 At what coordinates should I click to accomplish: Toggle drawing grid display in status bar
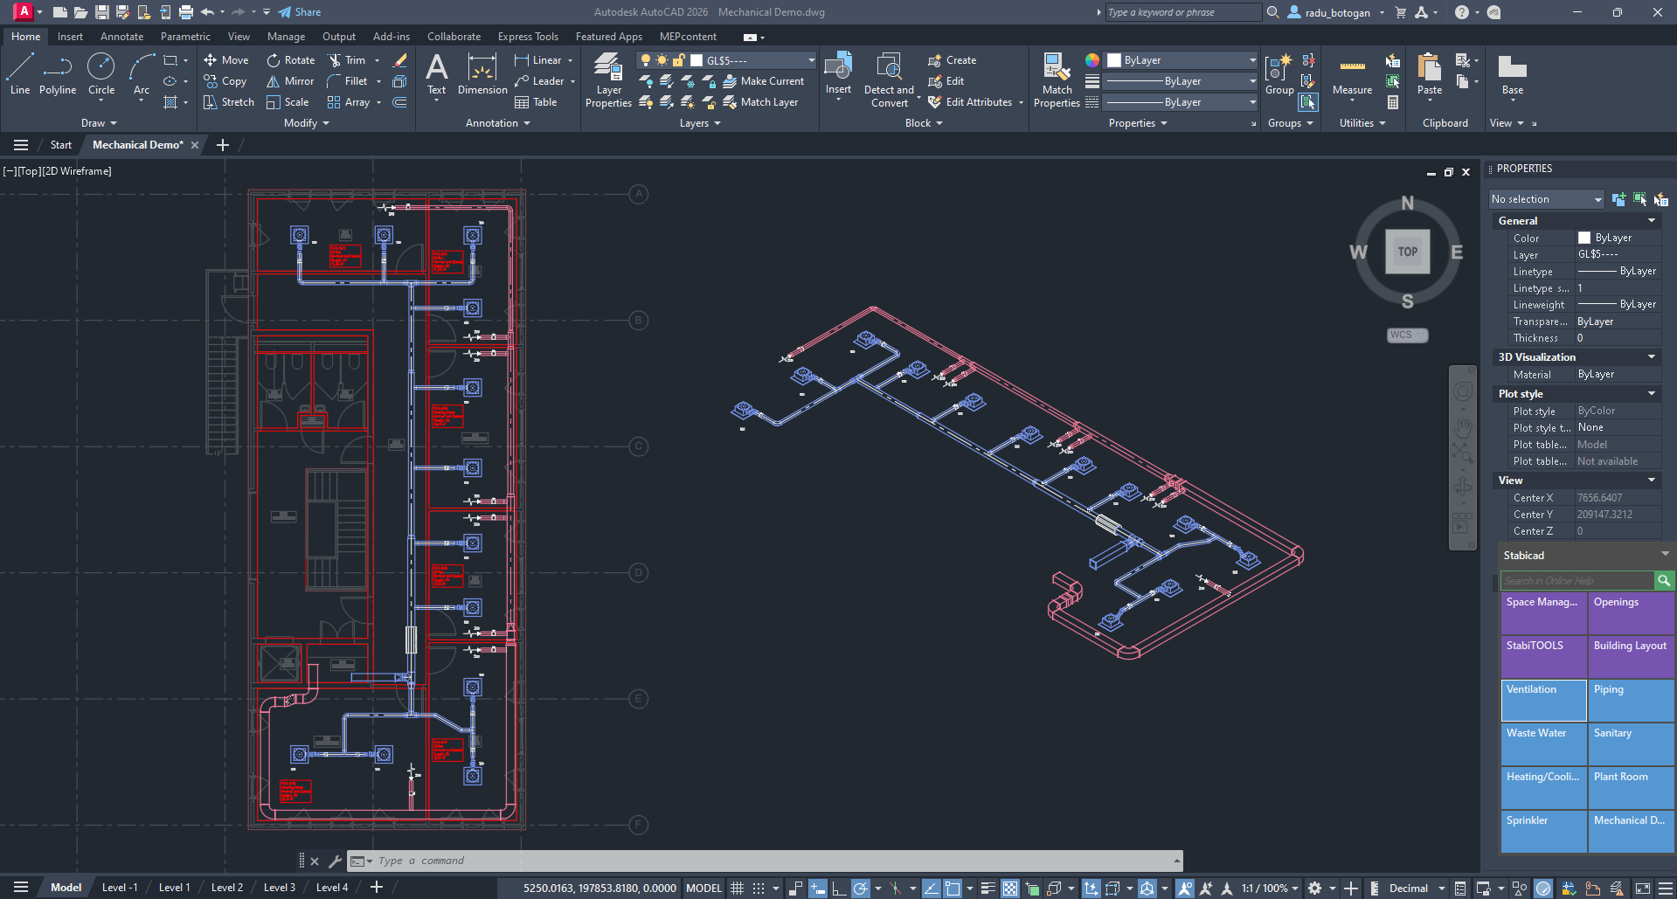[x=738, y=889]
